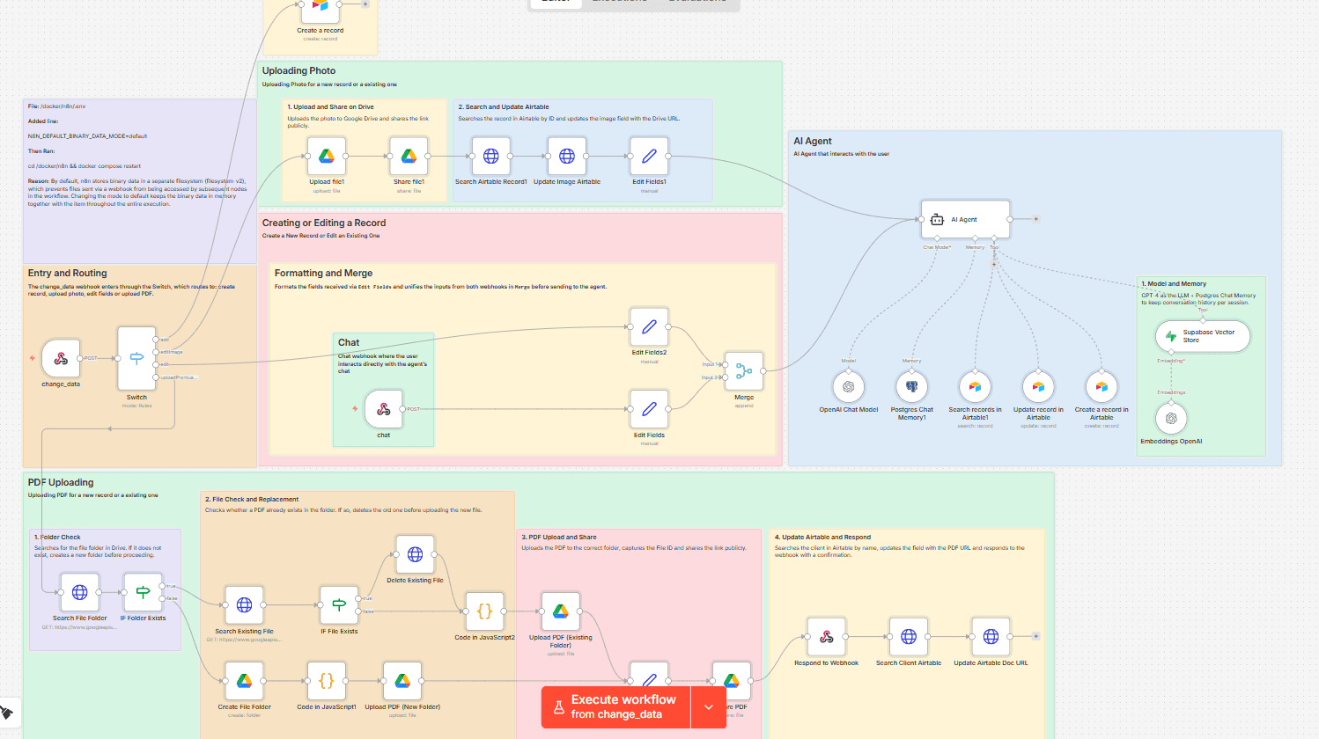Click the Chat sticky note title

click(x=349, y=342)
